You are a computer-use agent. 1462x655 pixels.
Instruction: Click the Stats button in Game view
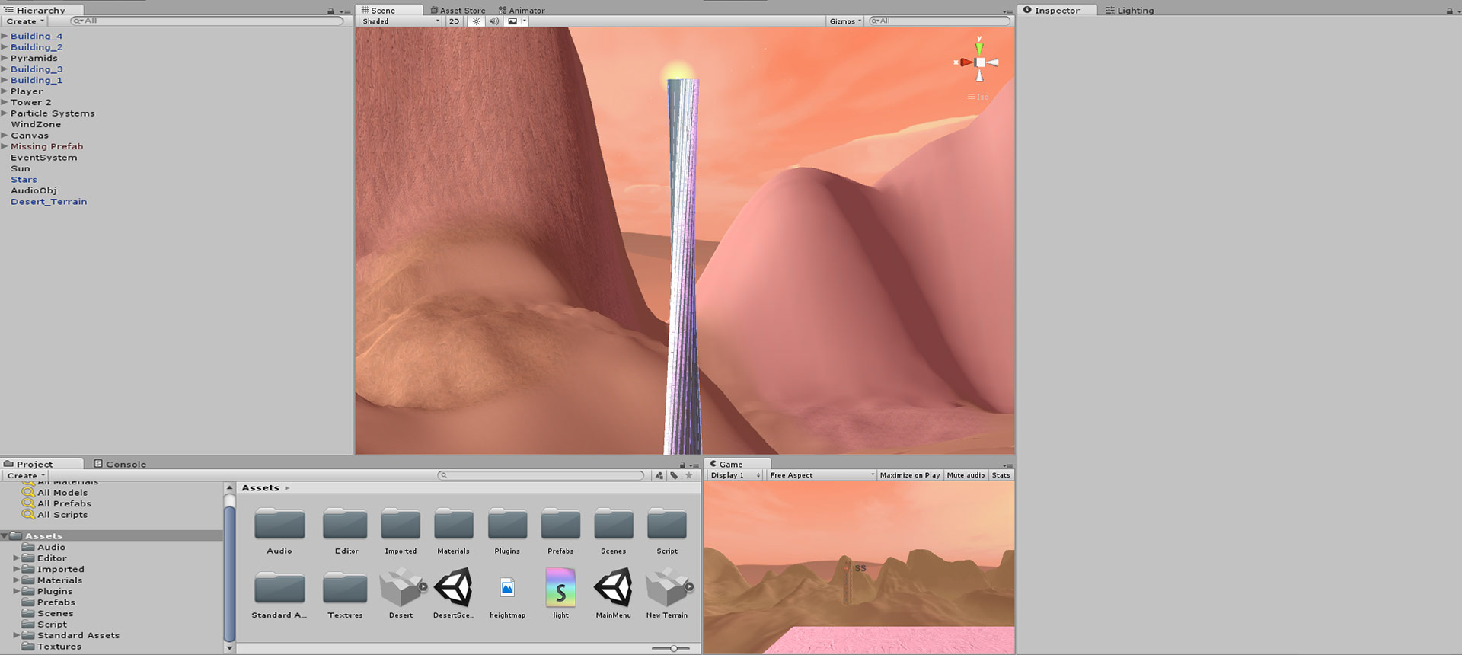[x=1001, y=475]
